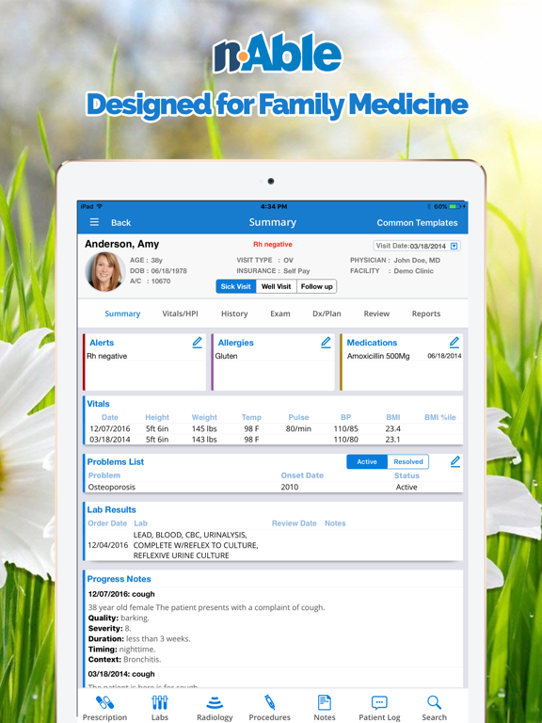Image resolution: width=542 pixels, height=723 pixels.
Task: Switch to Review tab
Action: [376, 313]
